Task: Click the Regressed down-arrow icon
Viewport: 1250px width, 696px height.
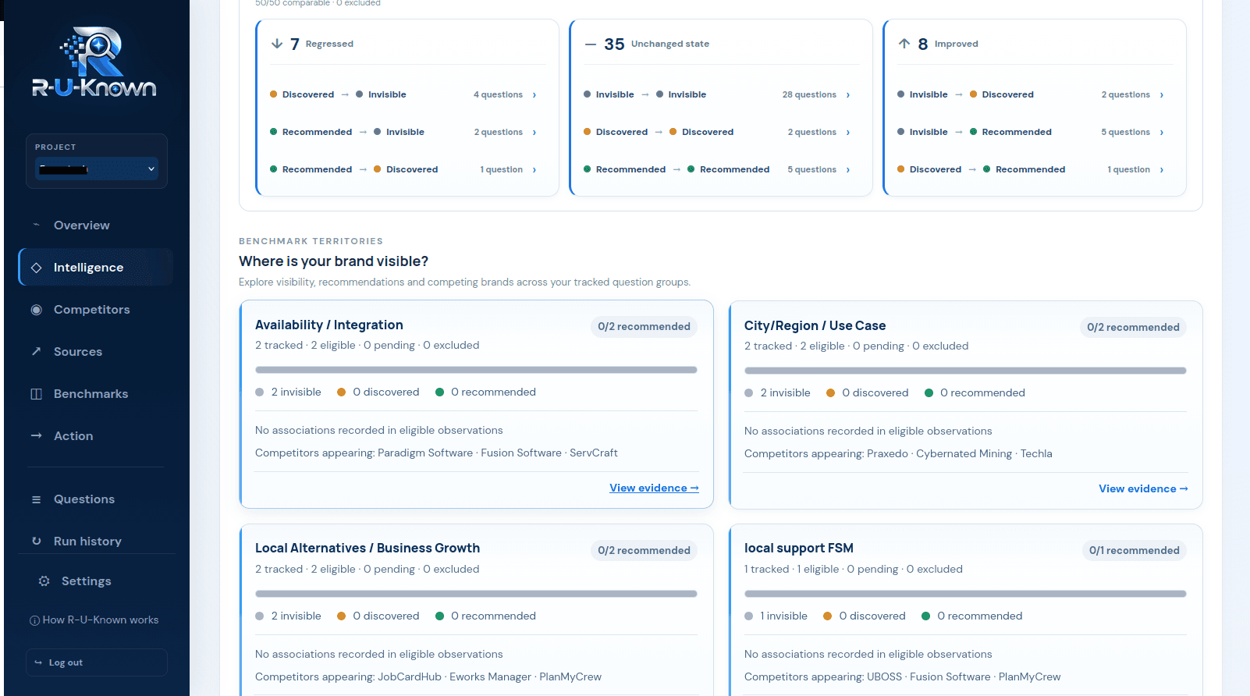Action: pos(277,44)
